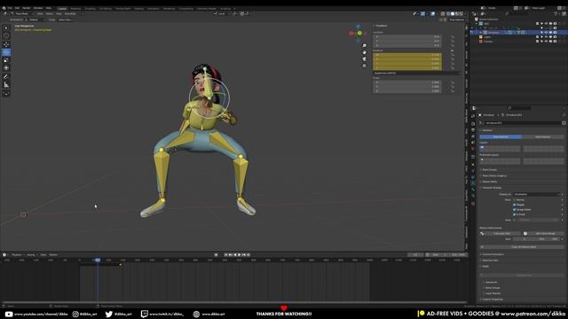This screenshot has height=319, width=568.
Task: Toggle render camera icon for Lights collection
Action: (x=555, y=37)
